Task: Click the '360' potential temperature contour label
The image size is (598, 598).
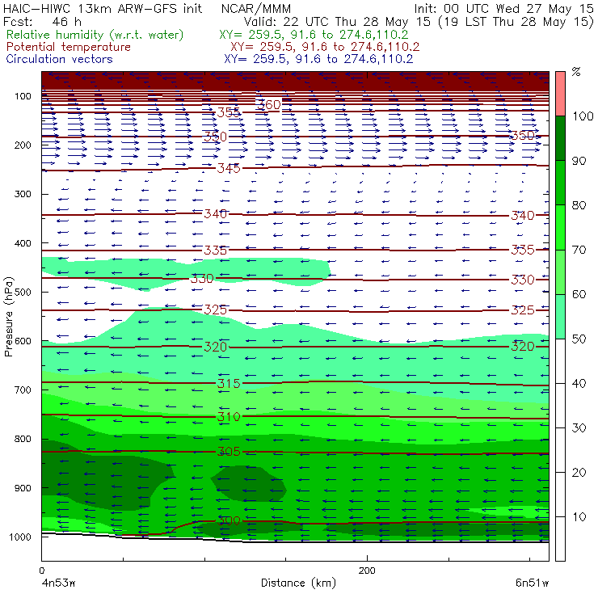Action: coord(268,105)
